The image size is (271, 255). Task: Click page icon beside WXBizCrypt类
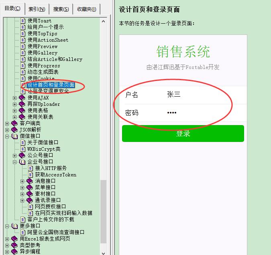(x=23, y=149)
